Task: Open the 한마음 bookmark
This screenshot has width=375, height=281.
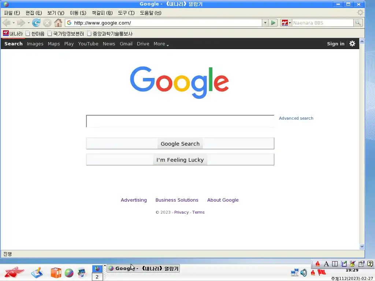Action: 35,33
